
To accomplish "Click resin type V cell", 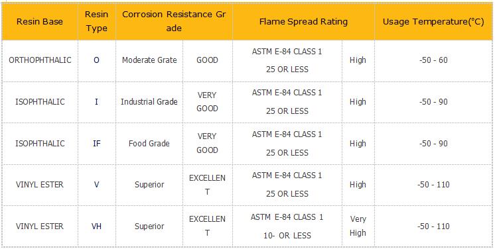I will (97, 185).
